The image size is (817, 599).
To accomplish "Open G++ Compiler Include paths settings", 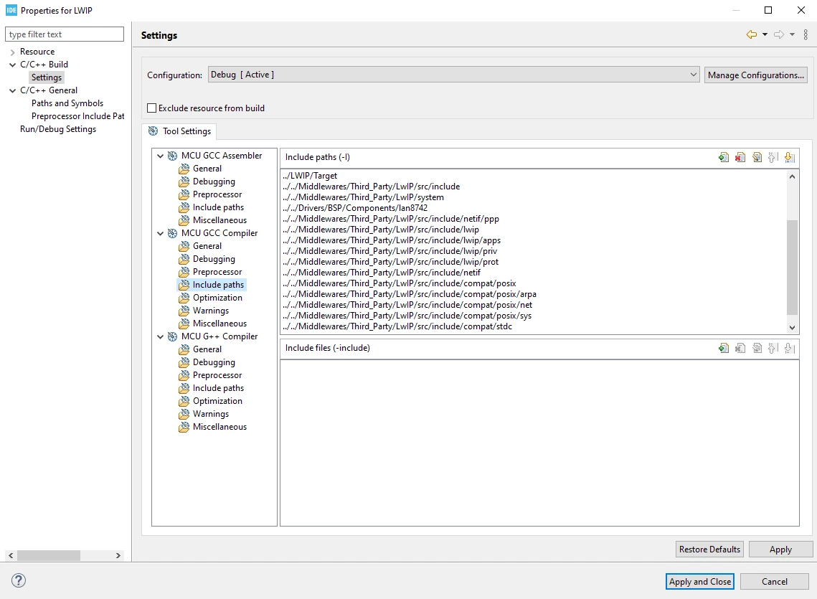I will tap(218, 388).
